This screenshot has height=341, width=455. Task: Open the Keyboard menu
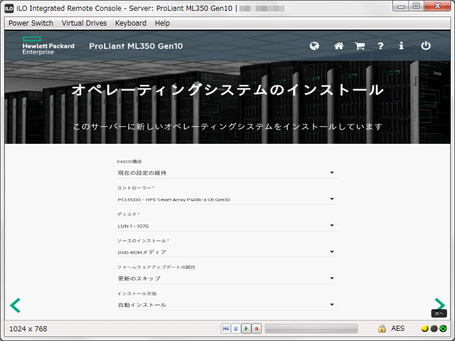click(x=130, y=23)
